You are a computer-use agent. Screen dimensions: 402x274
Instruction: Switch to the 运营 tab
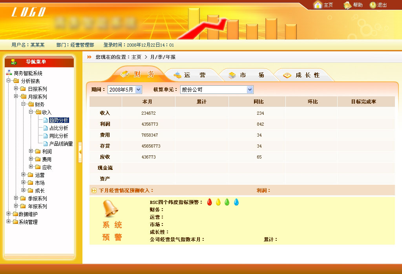click(x=194, y=75)
